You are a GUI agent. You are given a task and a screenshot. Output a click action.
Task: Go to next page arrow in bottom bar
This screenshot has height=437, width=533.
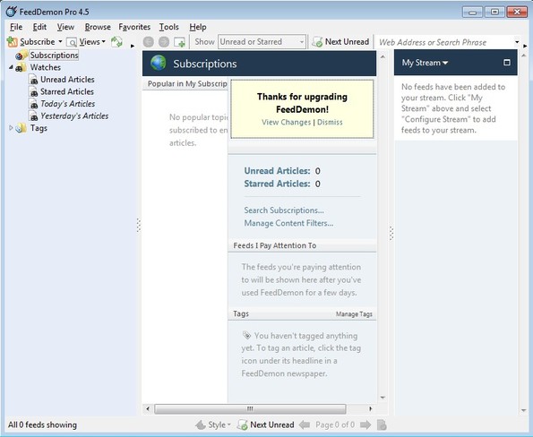pos(365,424)
